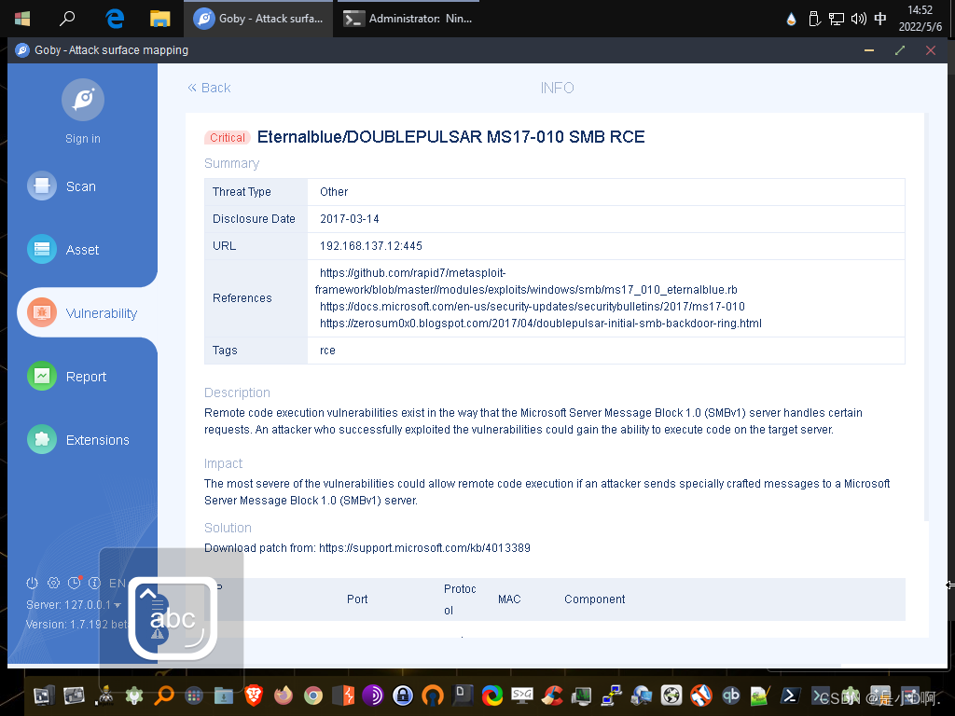Click the floating abc input method widget

coord(173,619)
